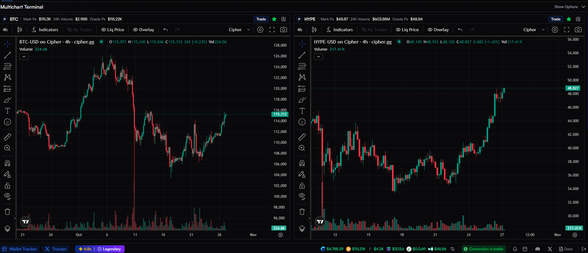Pick the Text tool on HYPE chart
Viewport: 588px width, 253px height.
click(302, 111)
